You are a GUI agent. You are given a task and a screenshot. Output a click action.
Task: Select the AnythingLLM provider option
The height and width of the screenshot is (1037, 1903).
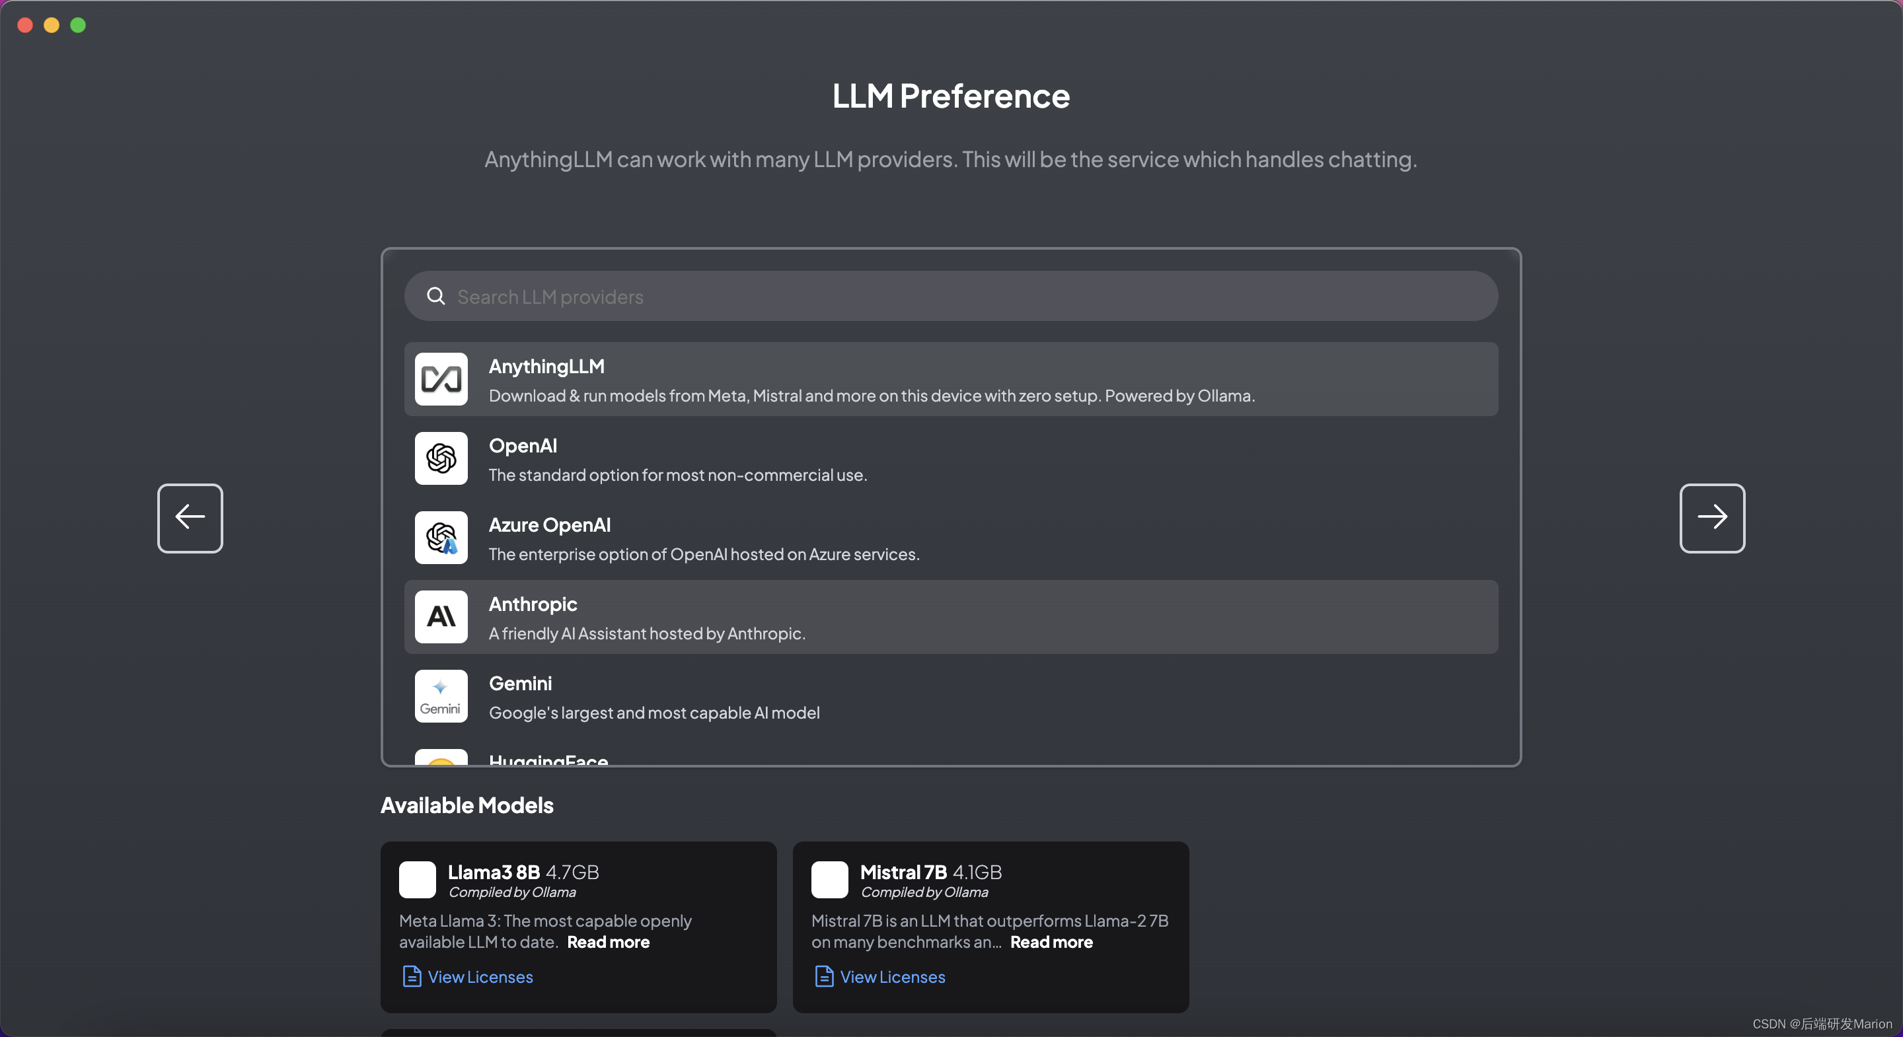coord(950,379)
